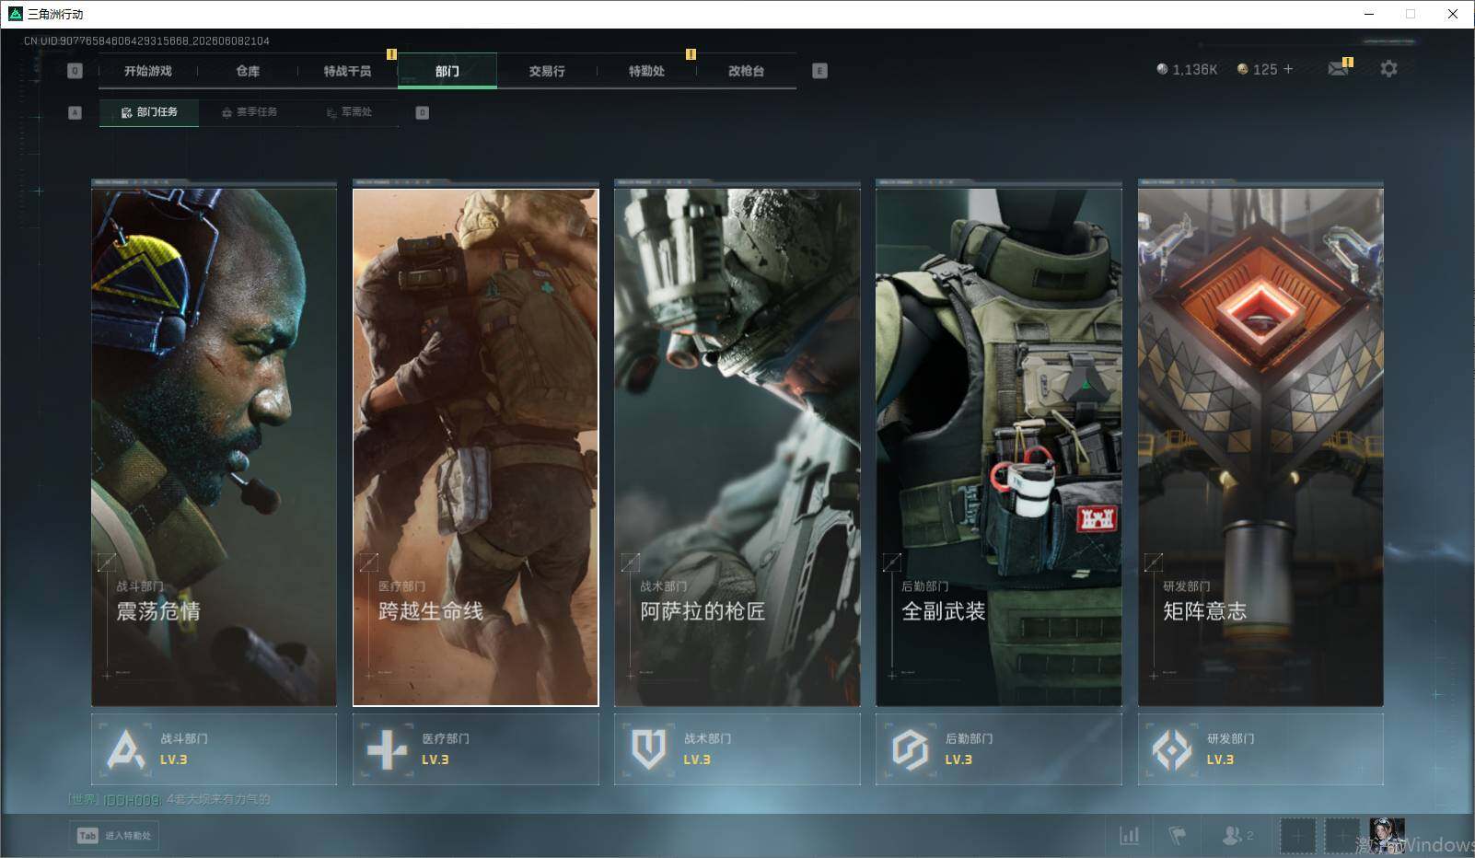The height and width of the screenshot is (858, 1475).
Task: Click the 战术部门 LV.3 level panel
Action: point(737,749)
